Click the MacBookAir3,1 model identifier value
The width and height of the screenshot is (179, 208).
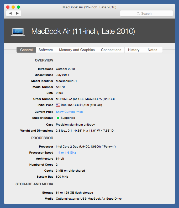66,81
